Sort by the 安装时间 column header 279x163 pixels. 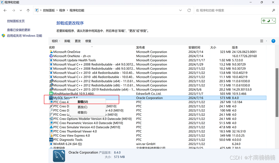point(194,47)
